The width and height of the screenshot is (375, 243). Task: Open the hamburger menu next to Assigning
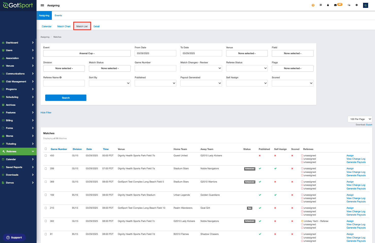point(42,5)
